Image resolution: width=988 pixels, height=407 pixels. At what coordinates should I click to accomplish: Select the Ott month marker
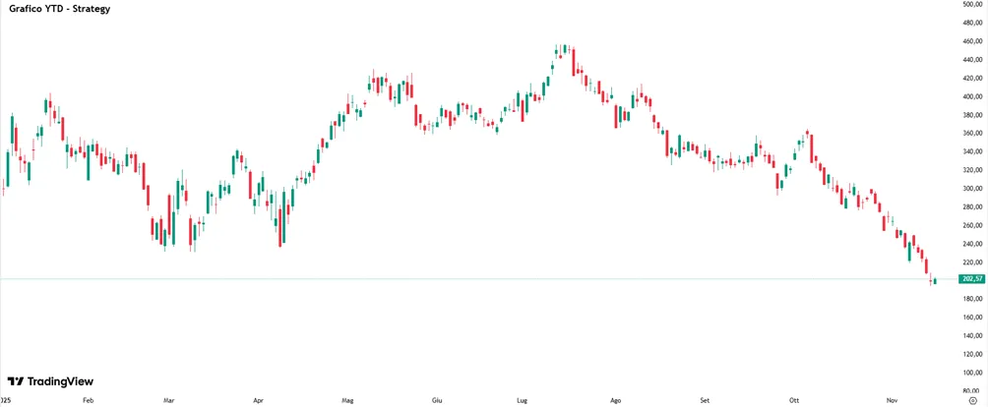click(x=794, y=399)
